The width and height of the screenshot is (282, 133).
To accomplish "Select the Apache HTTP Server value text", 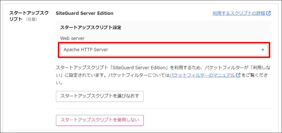I will pyautogui.click(x=86, y=50).
